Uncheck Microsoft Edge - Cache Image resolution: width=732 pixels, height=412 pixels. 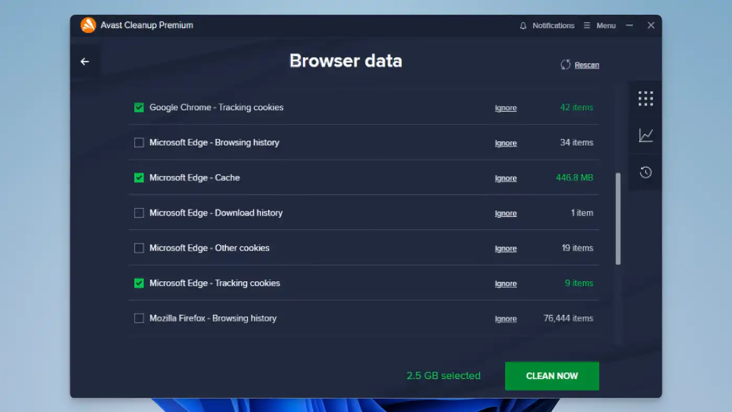pos(139,177)
